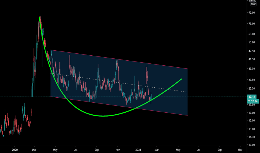Click the 90.00 price axis label
The width and height of the screenshot is (260, 153).
[x=252, y=13]
